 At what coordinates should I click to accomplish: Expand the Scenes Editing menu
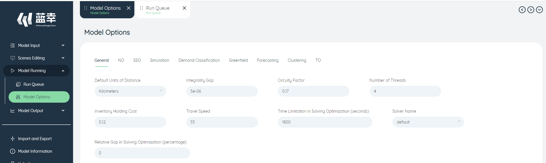(63, 58)
